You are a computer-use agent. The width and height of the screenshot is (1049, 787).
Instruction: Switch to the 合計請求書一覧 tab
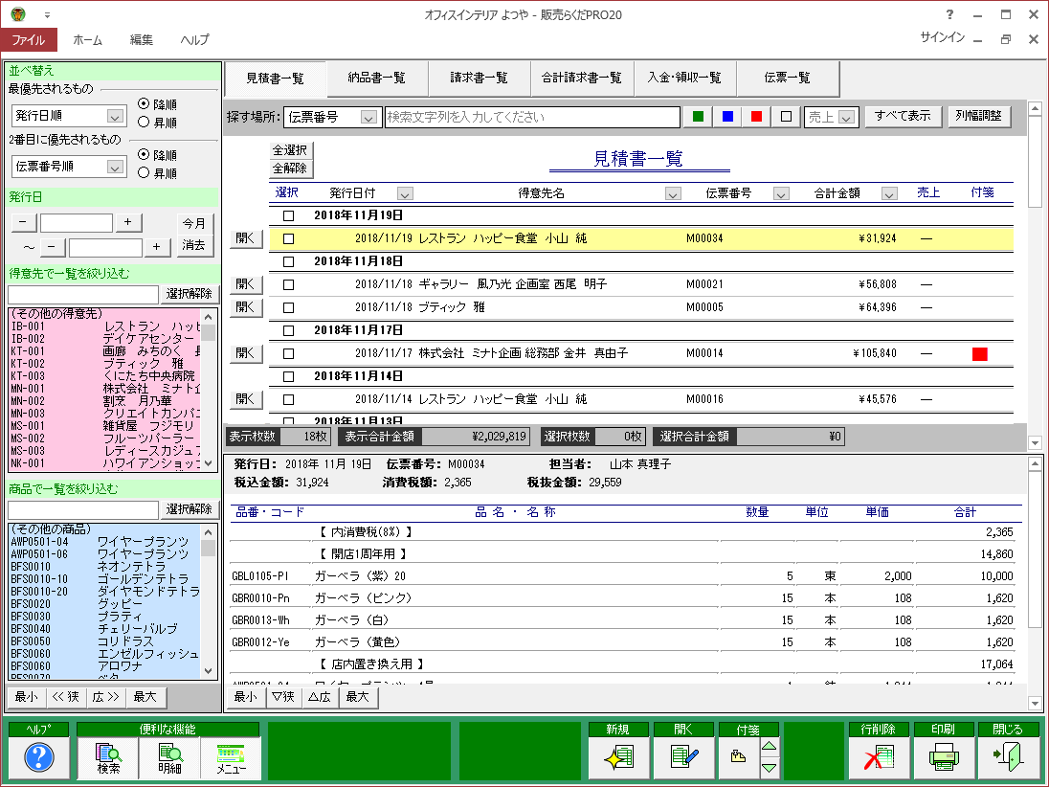click(581, 79)
